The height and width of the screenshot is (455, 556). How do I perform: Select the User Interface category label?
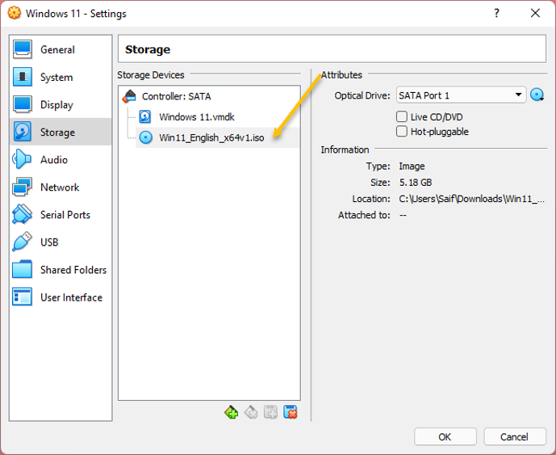(x=71, y=297)
